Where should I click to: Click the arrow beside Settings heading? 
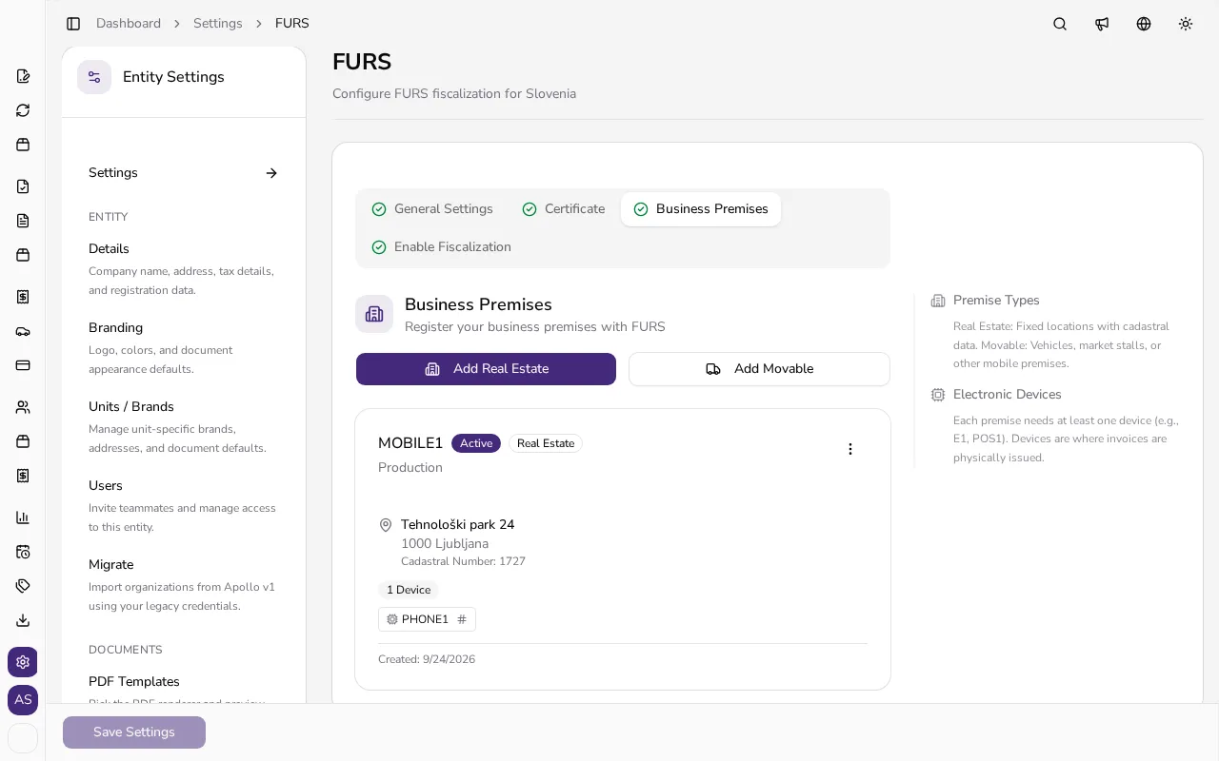(x=271, y=173)
